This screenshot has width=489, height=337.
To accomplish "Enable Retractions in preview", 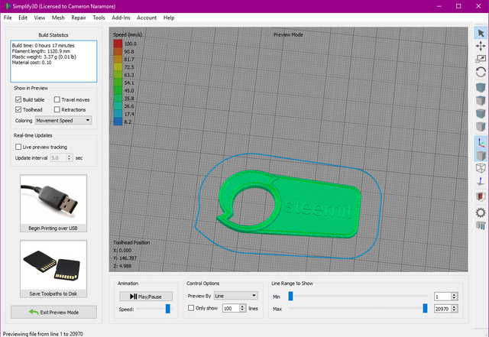I will coord(57,109).
